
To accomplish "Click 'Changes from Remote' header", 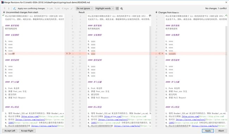I will tap(168, 12).
